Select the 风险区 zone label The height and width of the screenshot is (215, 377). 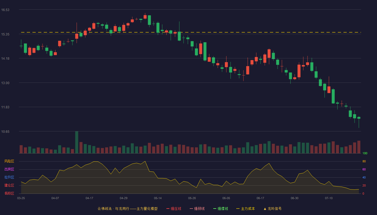(x=9, y=161)
